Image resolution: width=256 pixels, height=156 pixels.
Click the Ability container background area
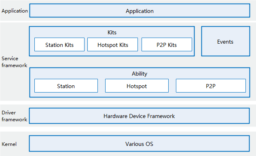click(140, 95)
